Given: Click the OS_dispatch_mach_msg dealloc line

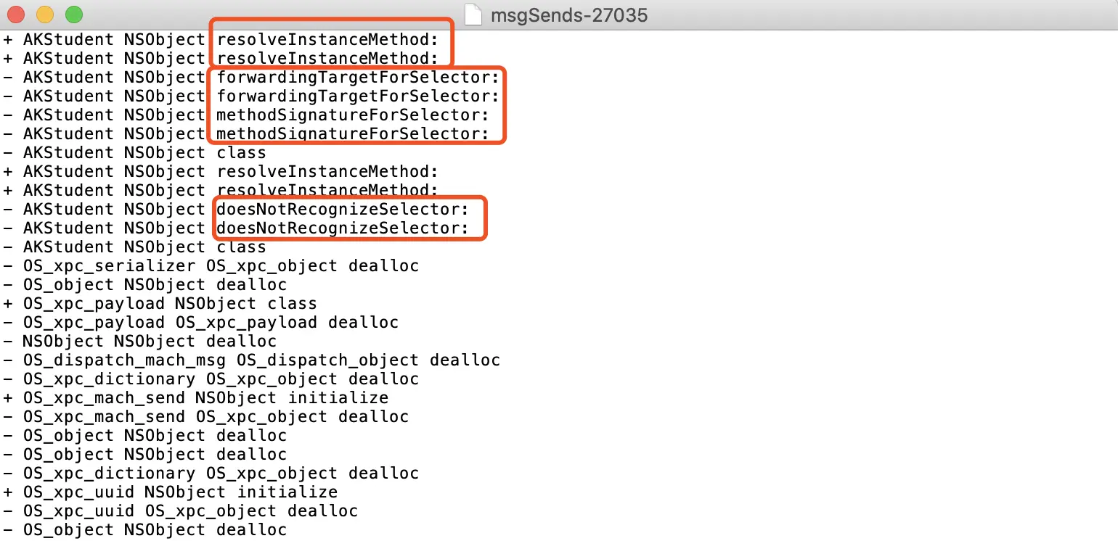Looking at the screenshot, I should point(252,360).
